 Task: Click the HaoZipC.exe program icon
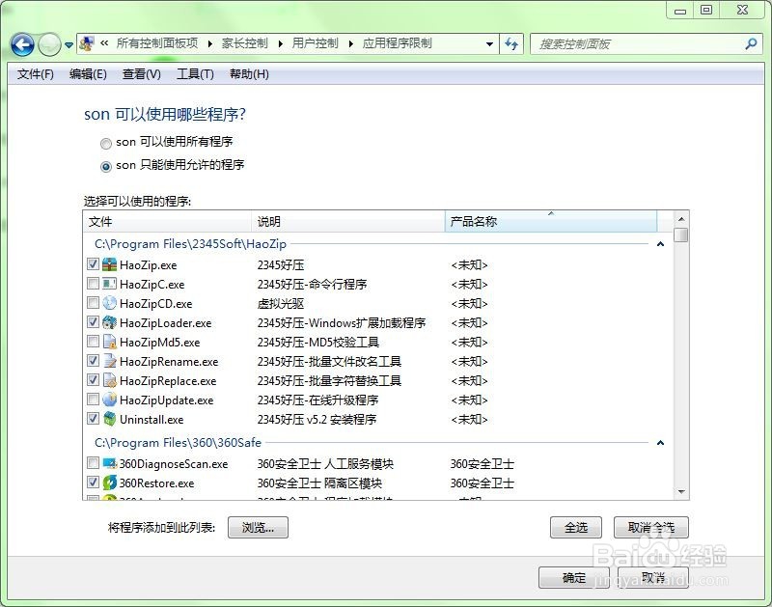coord(109,284)
